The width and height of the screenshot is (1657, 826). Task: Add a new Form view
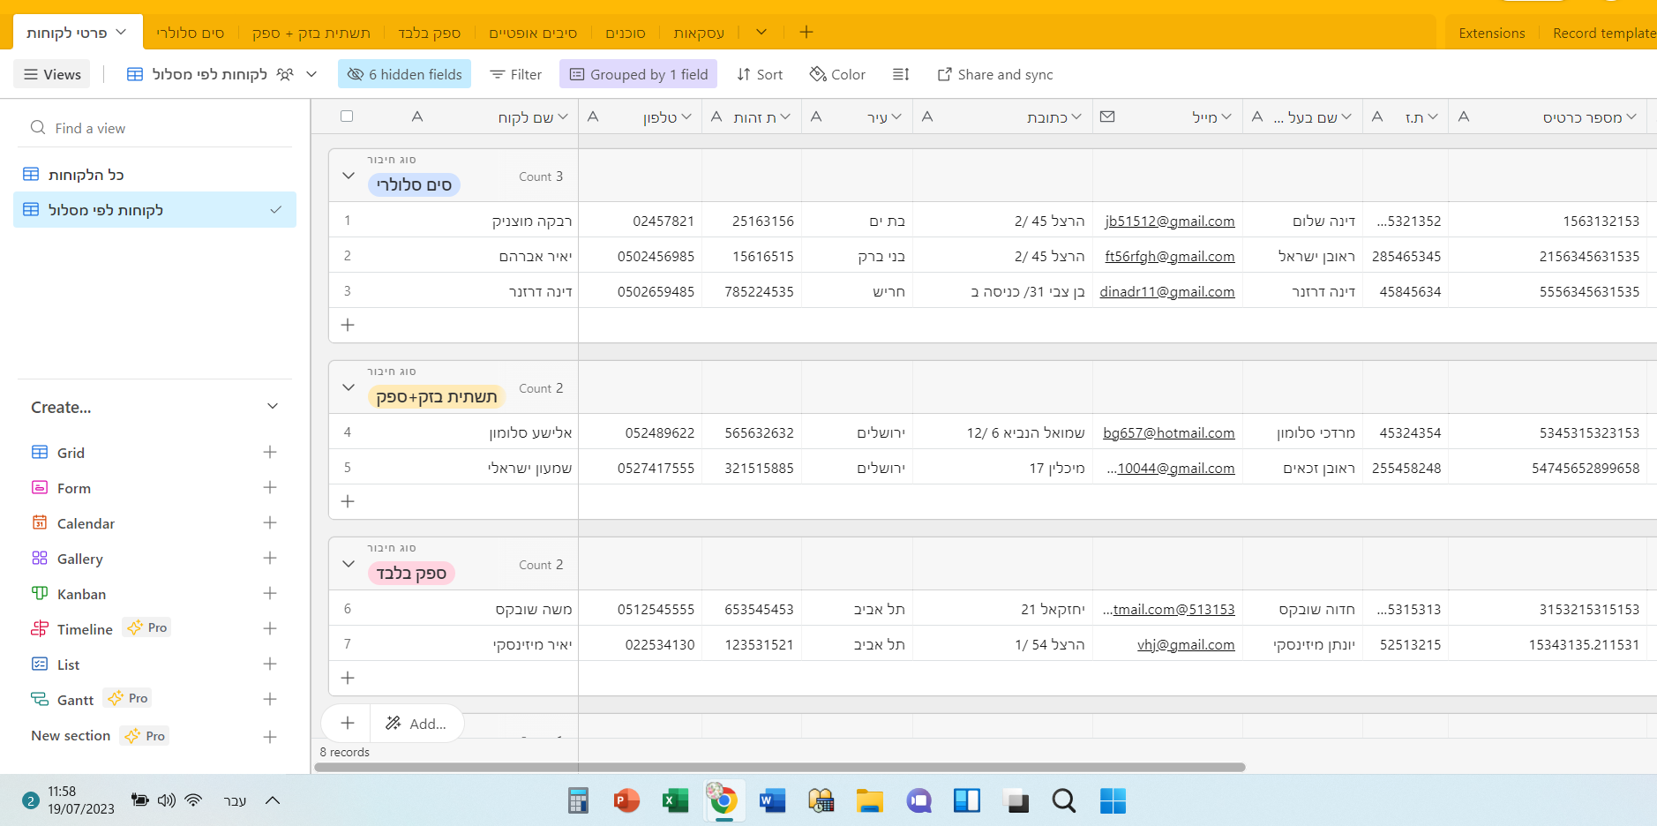270,488
